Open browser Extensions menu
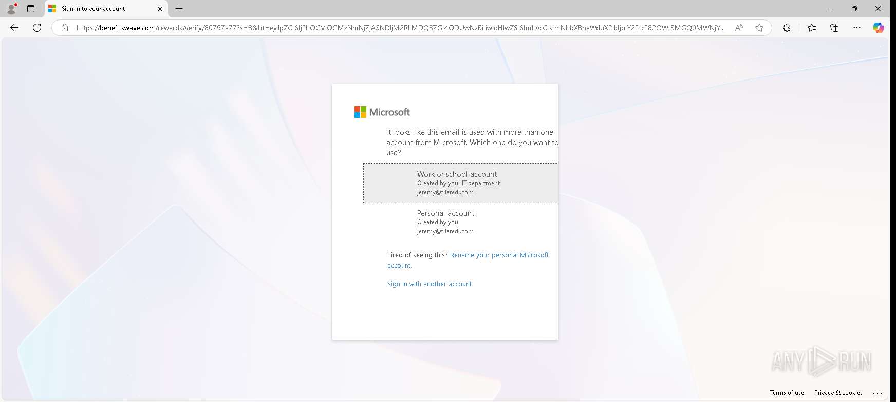Image resolution: width=896 pixels, height=402 pixels. point(787,28)
